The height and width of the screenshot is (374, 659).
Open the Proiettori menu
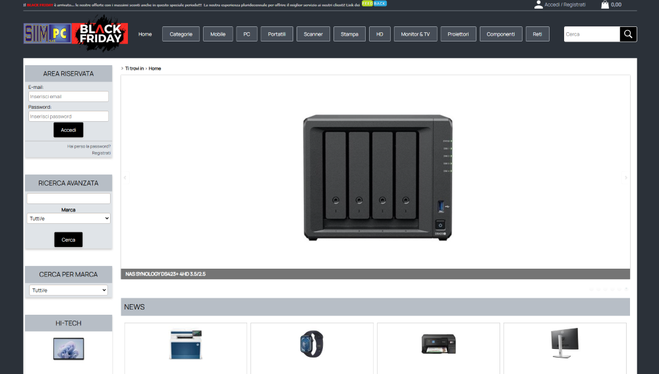tap(458, 34)
